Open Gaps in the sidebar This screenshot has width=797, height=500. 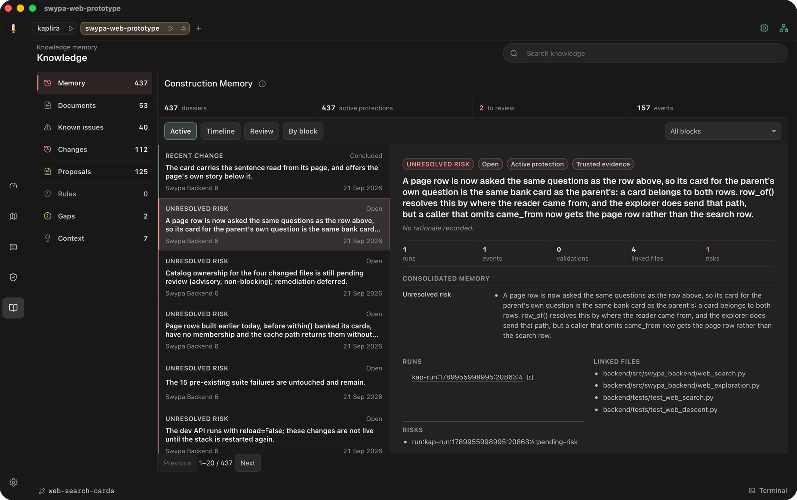[95, 216]
